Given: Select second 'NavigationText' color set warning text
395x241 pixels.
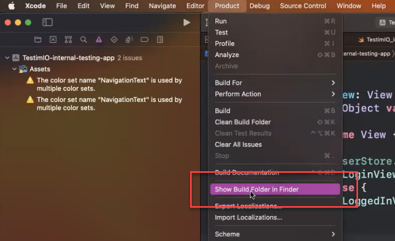Looking at the screenshot, I should tap(109, 104).
